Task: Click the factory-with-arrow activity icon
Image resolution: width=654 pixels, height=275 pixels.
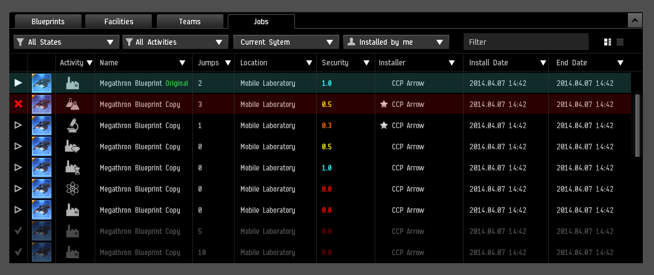Action: coord(73,146)
